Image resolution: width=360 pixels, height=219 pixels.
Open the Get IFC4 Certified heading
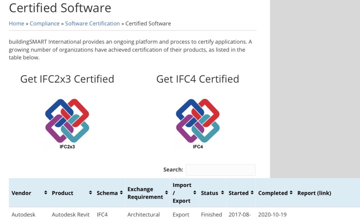click(x=198, y=79)
